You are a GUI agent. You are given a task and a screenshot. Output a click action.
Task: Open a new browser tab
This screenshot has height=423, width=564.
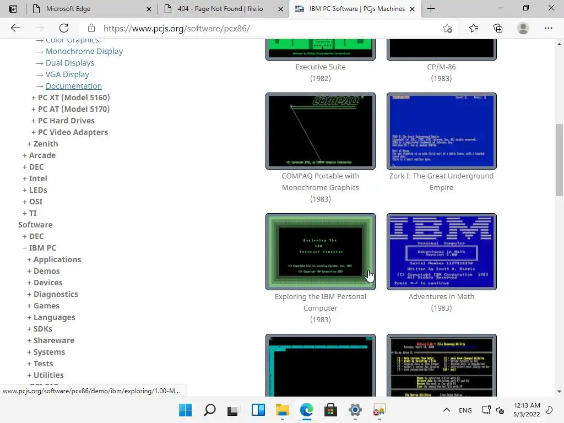point(431,9)
